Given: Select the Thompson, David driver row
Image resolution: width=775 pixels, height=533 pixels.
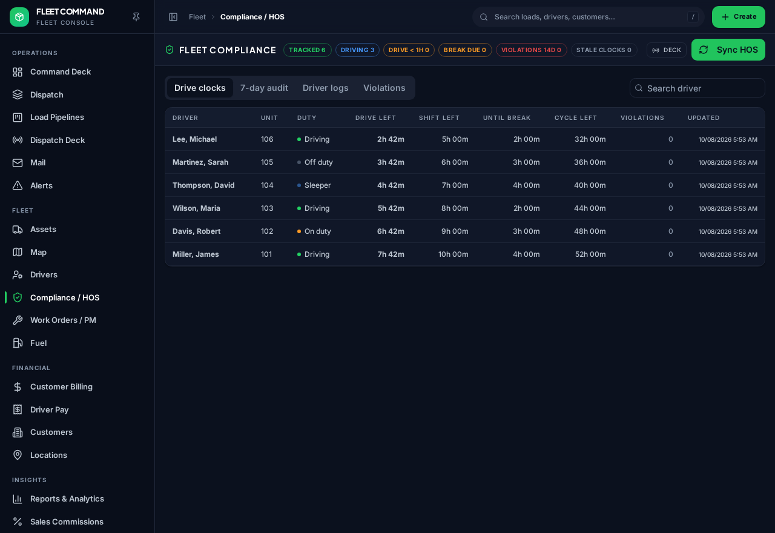Looking at the screenshot, I should pos(465,185).
